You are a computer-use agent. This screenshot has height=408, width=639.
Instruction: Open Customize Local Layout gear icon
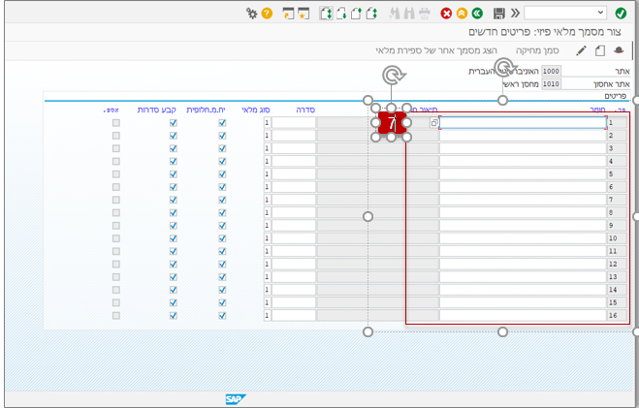252,14
